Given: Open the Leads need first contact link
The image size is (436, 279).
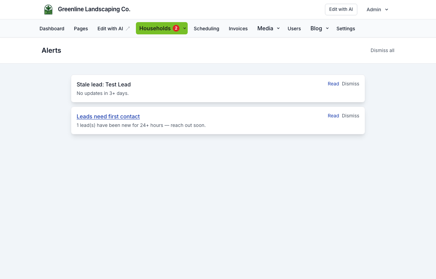Looking at the screenshot, I should pyautogui.click(x=108, y=116).
